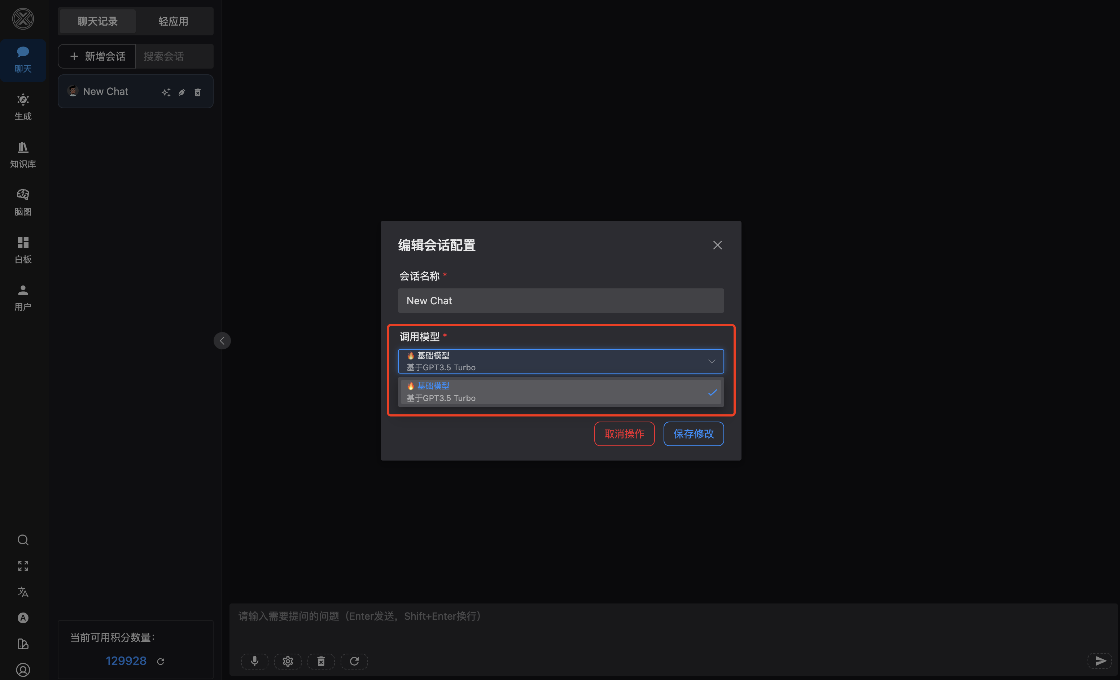Open the 用户 user section
Image resolution: width=1120 pixels, height=680 pixels.
click(23, 298)
